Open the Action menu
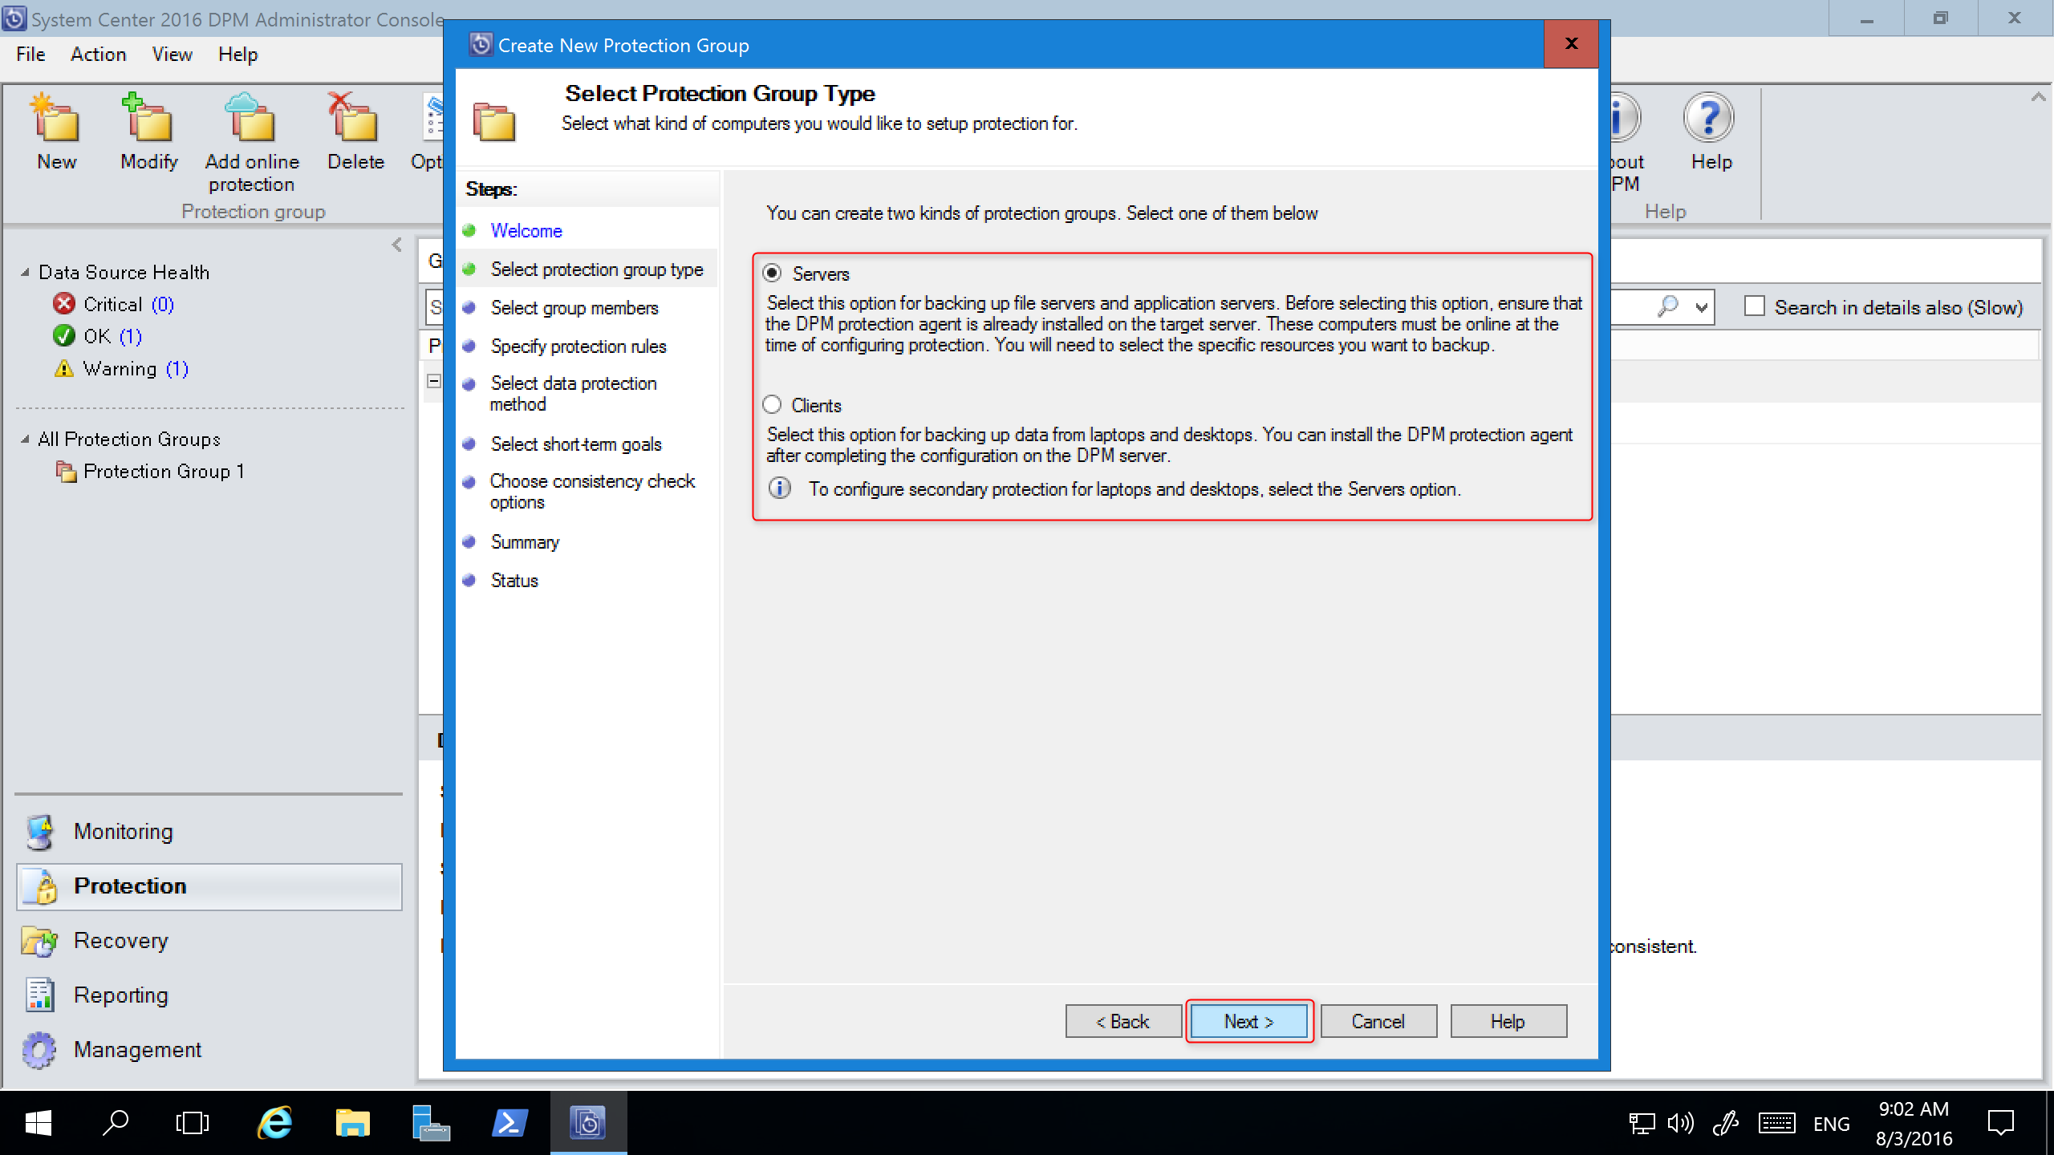This screenshot has height=1155, width=2054. click(x=97, y=54)
